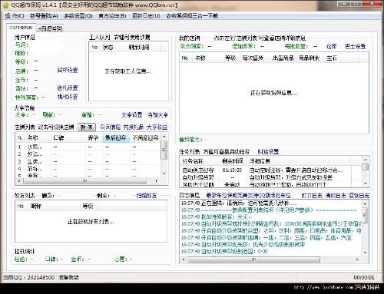Image resolution: width=384 pixels, height=294 pixels.
Task: Click the log panel horizontal scroll right arrow
Action: pyautogui.click(x=358, y=259)
